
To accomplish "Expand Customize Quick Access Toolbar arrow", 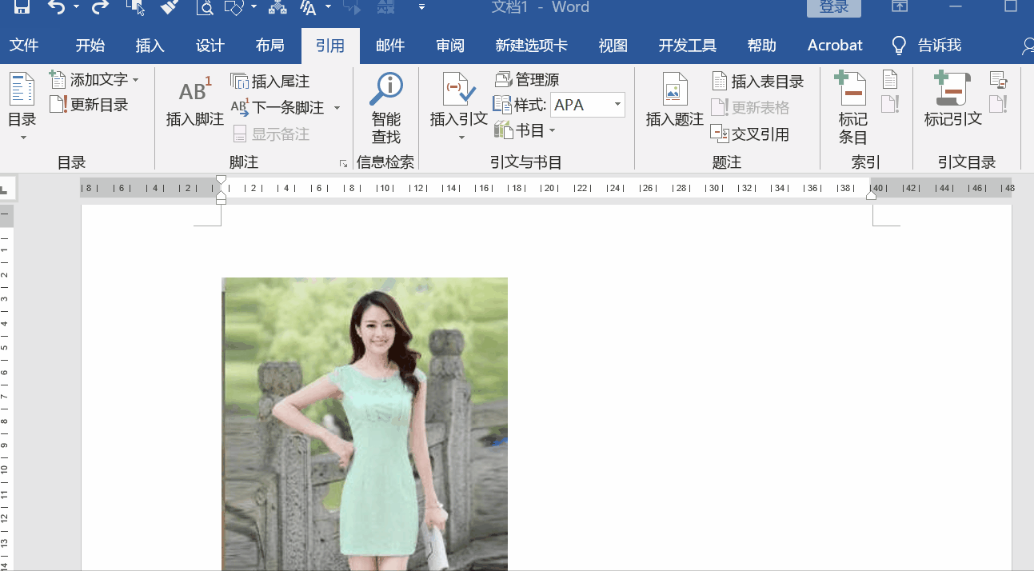I will coord(421,7).
